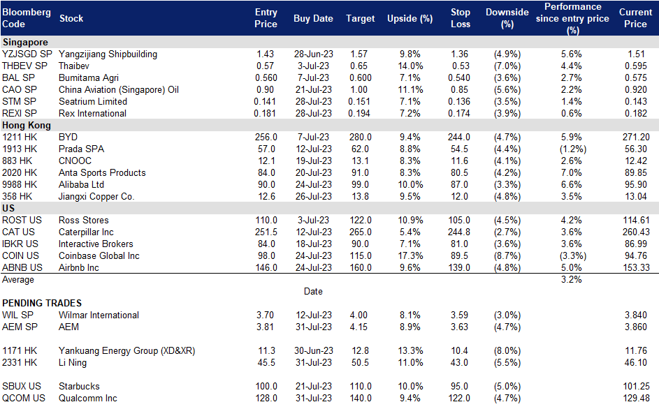Image resolution: width=659 pixels, height=416 pixels.
Task: Select China Aviation (Singapore) Oil cell
Action: (119, 90)
